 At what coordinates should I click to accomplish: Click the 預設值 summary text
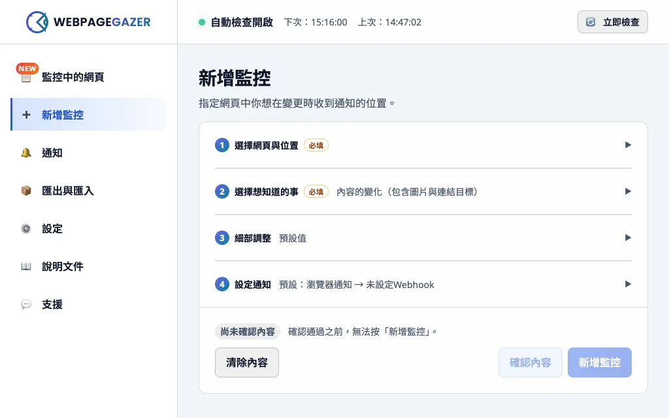pos(293,238)
